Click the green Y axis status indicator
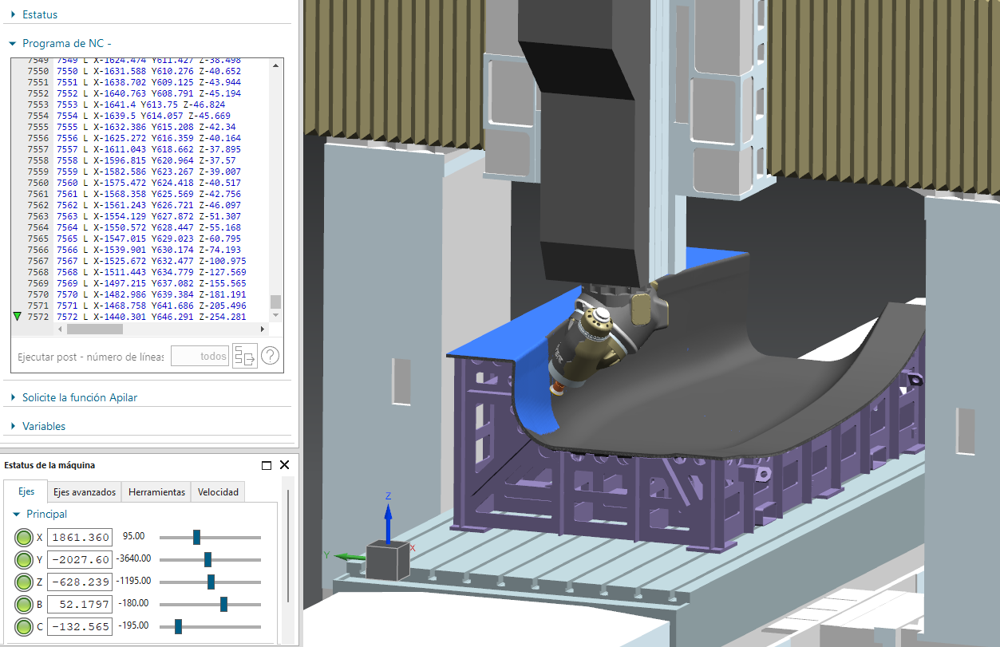 (x=24, y=560)
